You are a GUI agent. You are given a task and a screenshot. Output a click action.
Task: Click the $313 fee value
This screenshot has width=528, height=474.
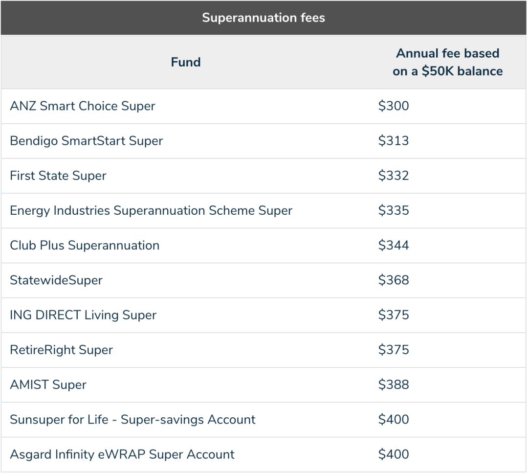click(x=394, y=141)
